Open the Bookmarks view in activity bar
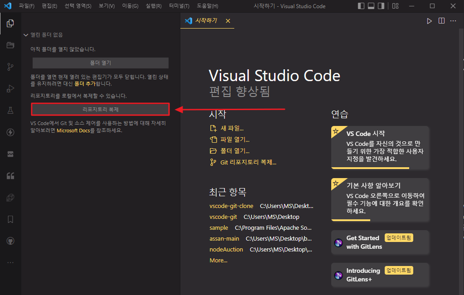 (x=10, y=219)
